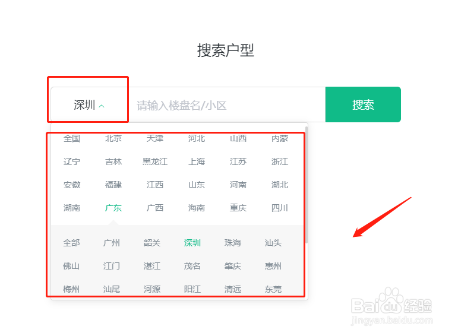Image resolution: width=458 pixels, height=336 pixels.
Task: Select 北京 from province list
Action: [113, 138]
